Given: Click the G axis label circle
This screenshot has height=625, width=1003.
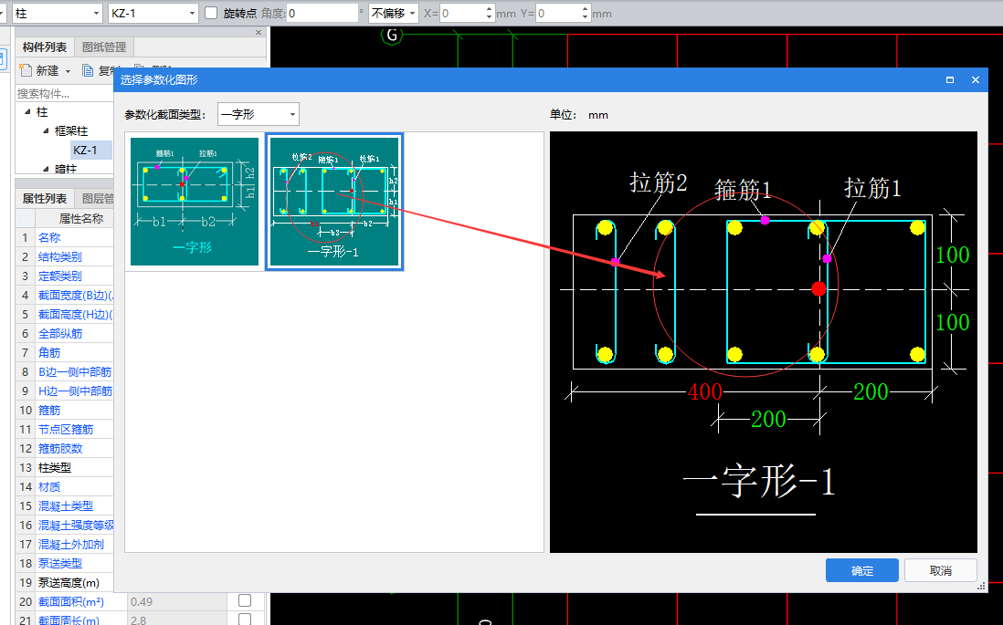Looking at the screenshot, I should (392, 36).
